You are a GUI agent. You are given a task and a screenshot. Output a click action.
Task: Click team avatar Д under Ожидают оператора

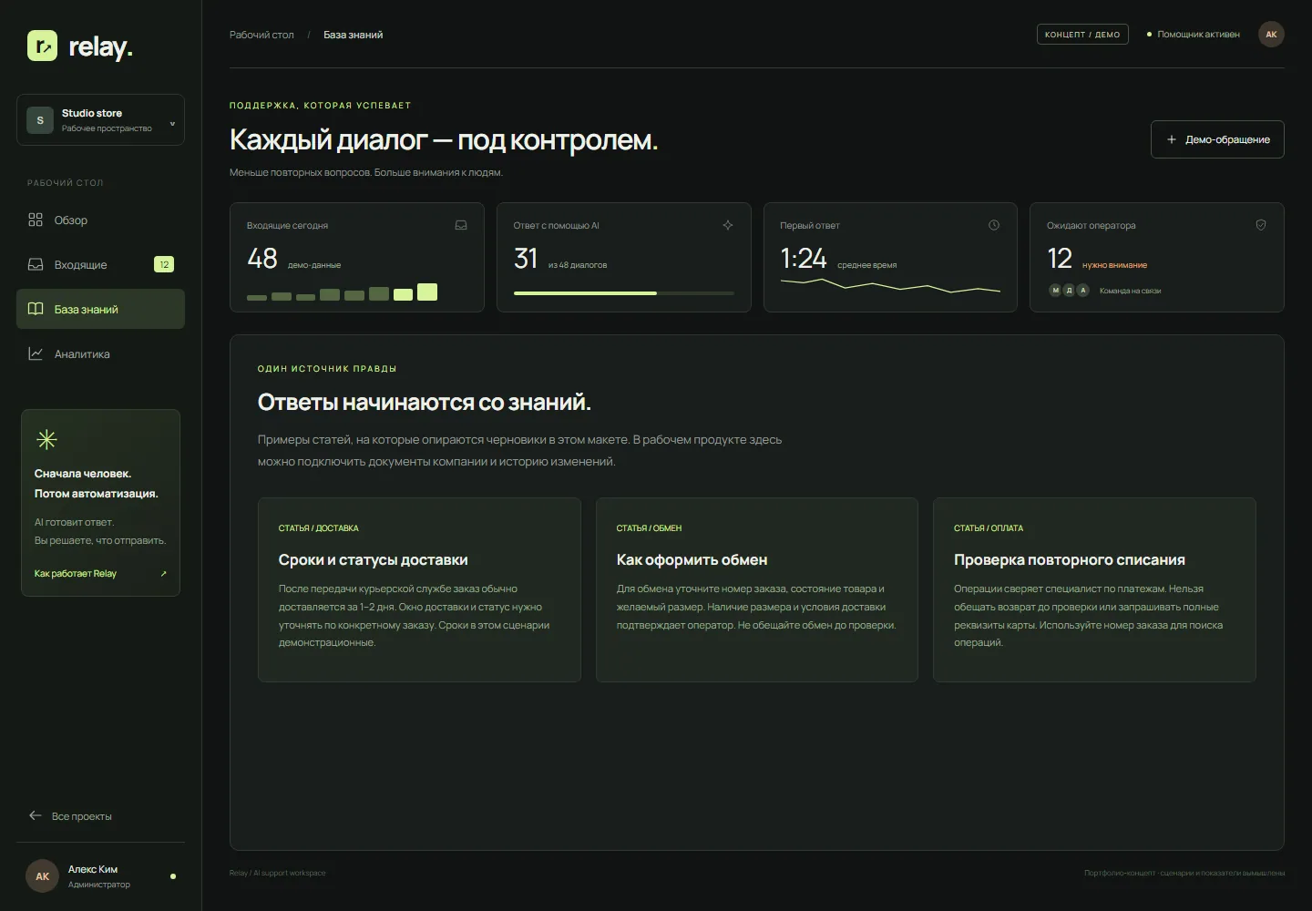1070,291
